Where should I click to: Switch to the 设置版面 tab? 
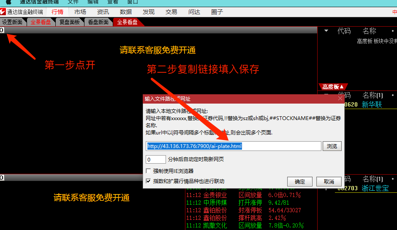[x=12, y=22]
